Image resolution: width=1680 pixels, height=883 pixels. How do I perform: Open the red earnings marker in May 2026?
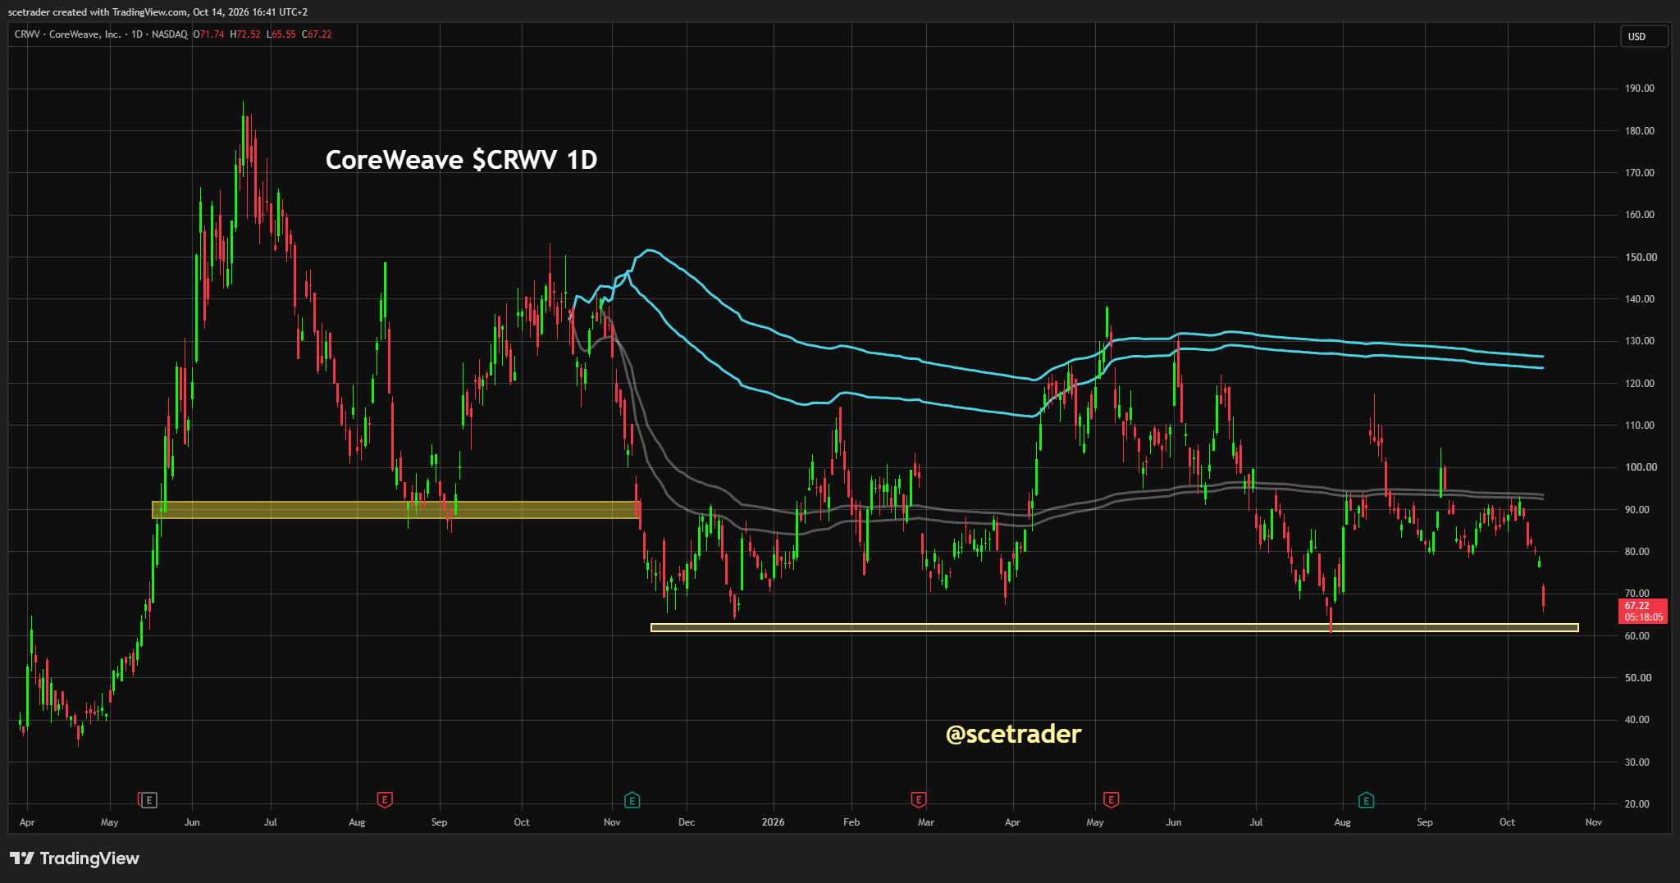[x=1111, y=799]
